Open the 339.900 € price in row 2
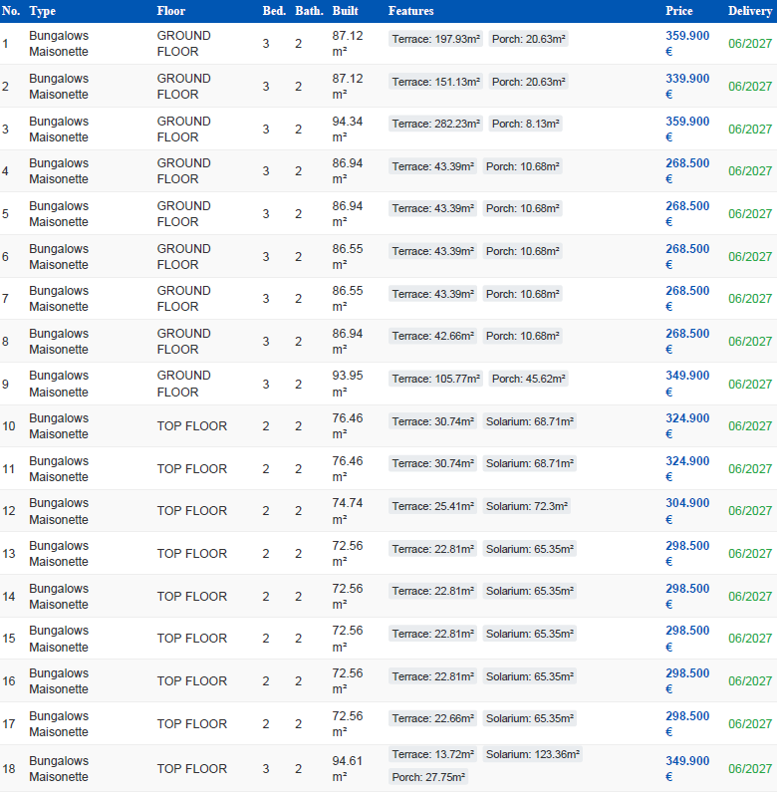The width and height of the screenshot is (777, 794). [687, 86]
